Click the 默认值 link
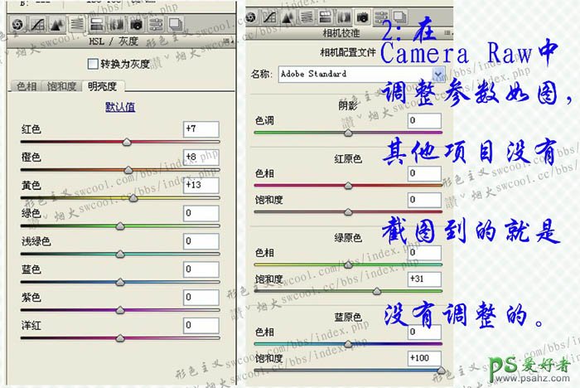Image resolution: width=580 pixels, height=388 pixels. (x=120, y=107)
